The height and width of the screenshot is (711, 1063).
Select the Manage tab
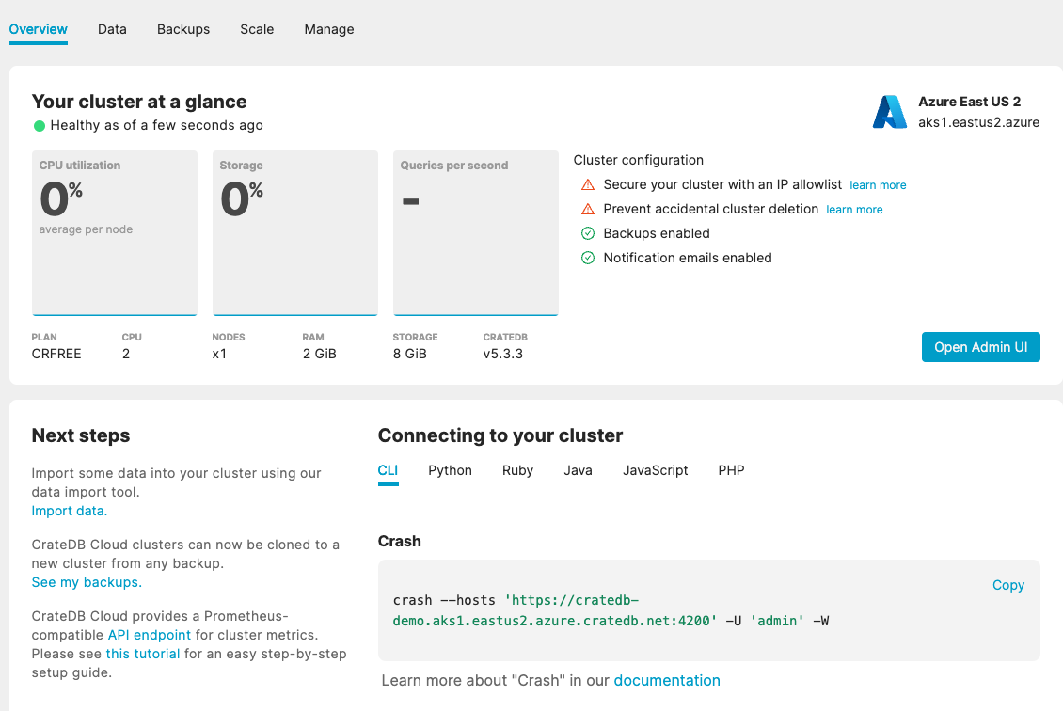pos(329,29)
